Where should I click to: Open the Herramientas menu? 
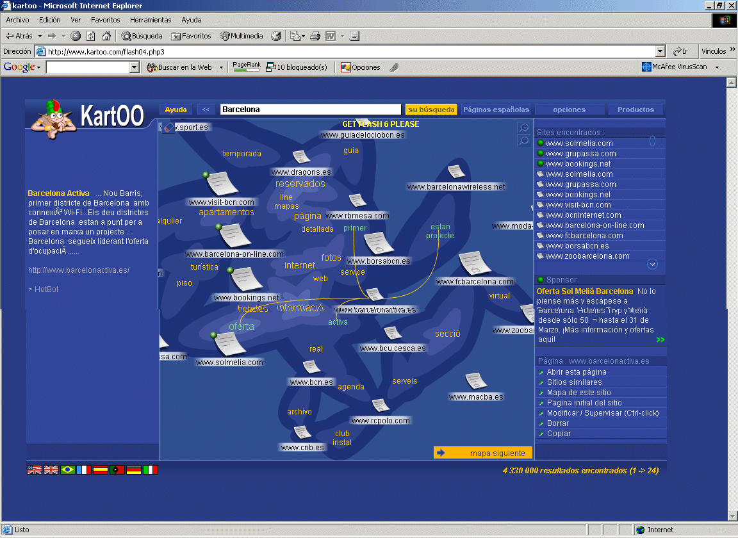[x=151, y=20]
